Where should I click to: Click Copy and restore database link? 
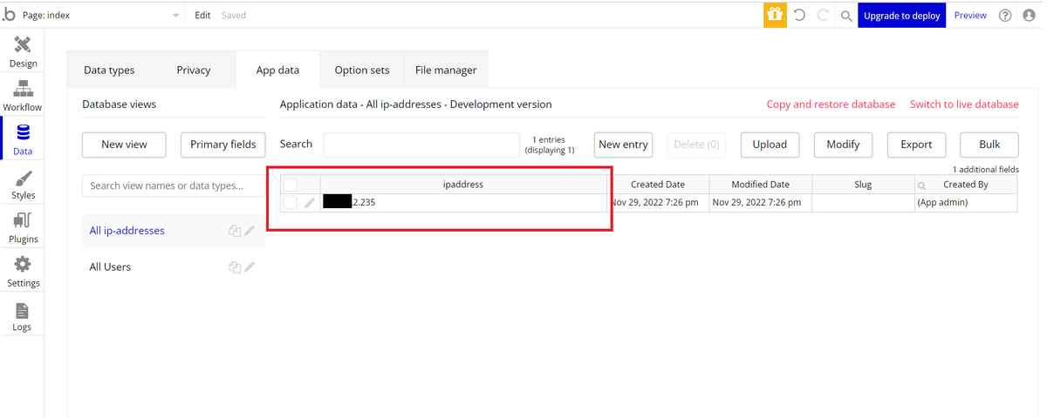pos(831,104)
